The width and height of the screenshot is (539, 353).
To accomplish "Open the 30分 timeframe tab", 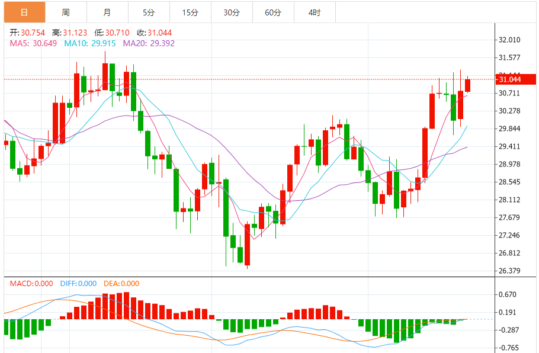I will point(232,12).
